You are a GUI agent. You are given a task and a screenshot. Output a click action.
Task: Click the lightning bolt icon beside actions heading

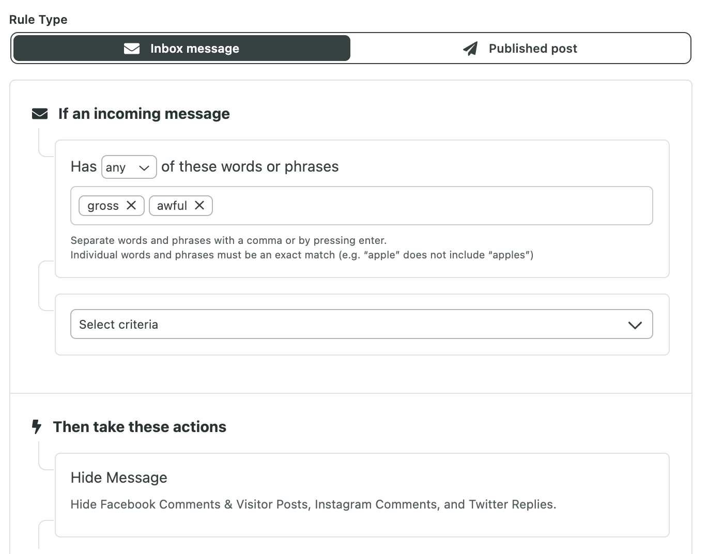37,427
